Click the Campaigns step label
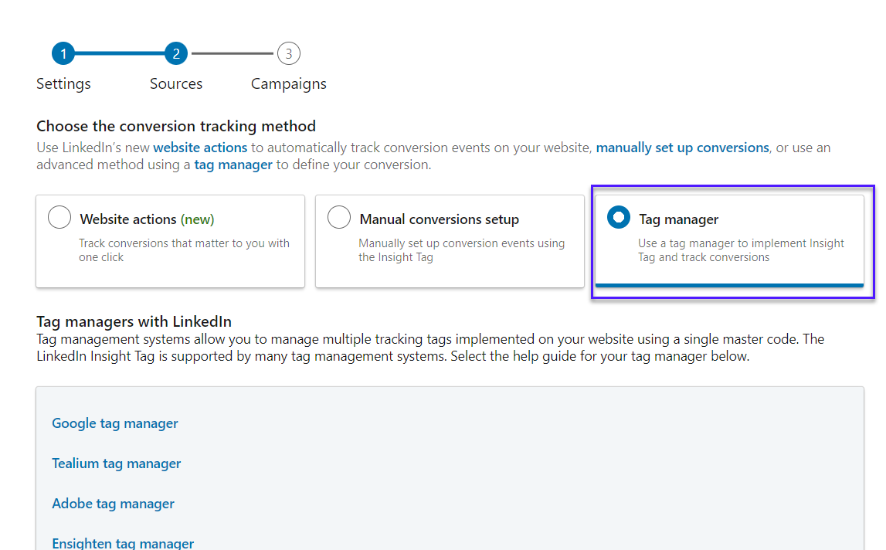The width and height of the screenshot is (886, 550). [288, 83]
